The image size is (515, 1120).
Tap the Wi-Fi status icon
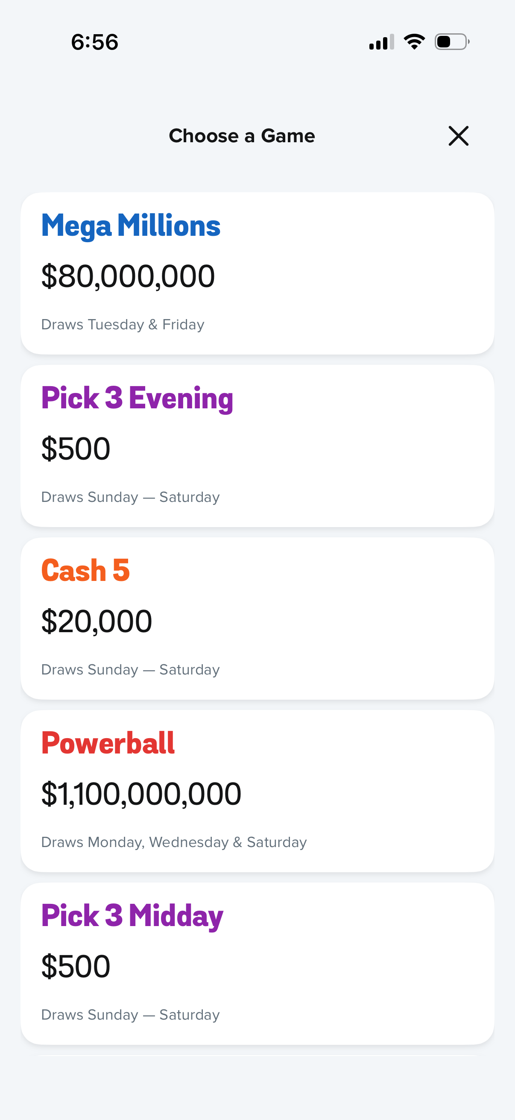(414, 42)
